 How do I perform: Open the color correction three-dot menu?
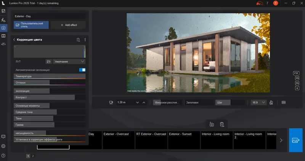coord(85,40)
